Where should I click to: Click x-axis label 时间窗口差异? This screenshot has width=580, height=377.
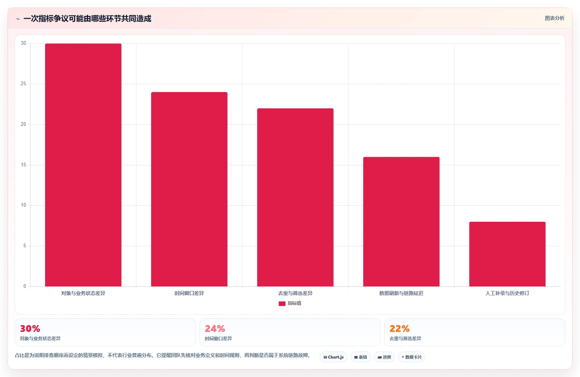(189, 293)
